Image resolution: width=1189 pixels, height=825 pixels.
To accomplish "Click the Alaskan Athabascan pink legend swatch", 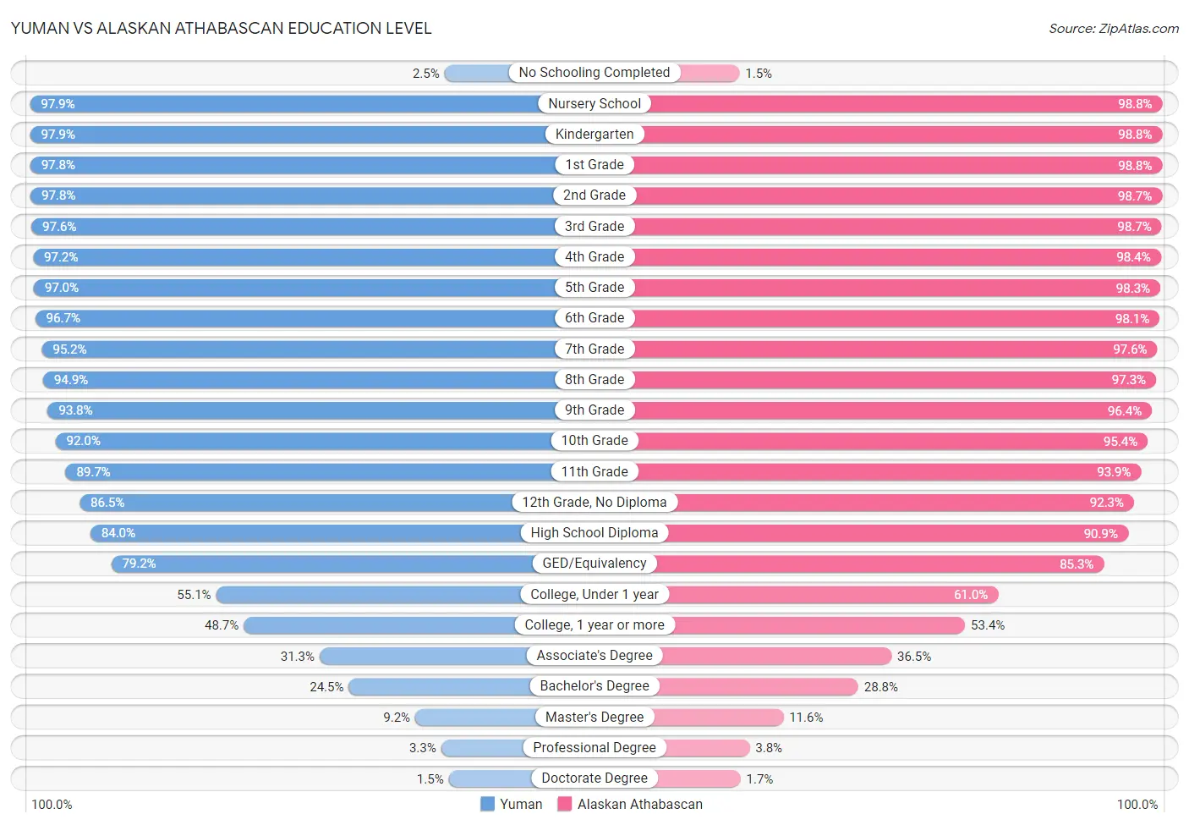I will point(565,804).
